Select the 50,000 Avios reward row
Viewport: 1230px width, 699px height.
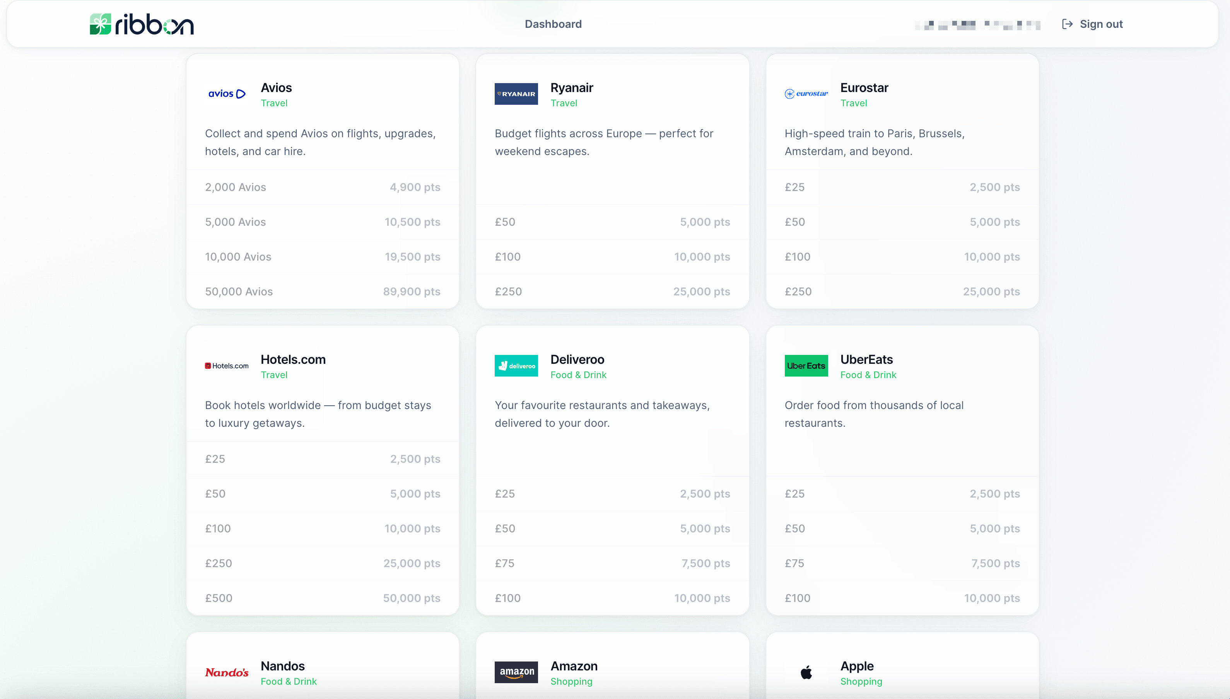[322, 292]
